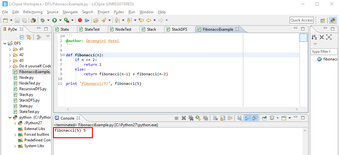Open the PyDev perspective icon

(333, 20)
